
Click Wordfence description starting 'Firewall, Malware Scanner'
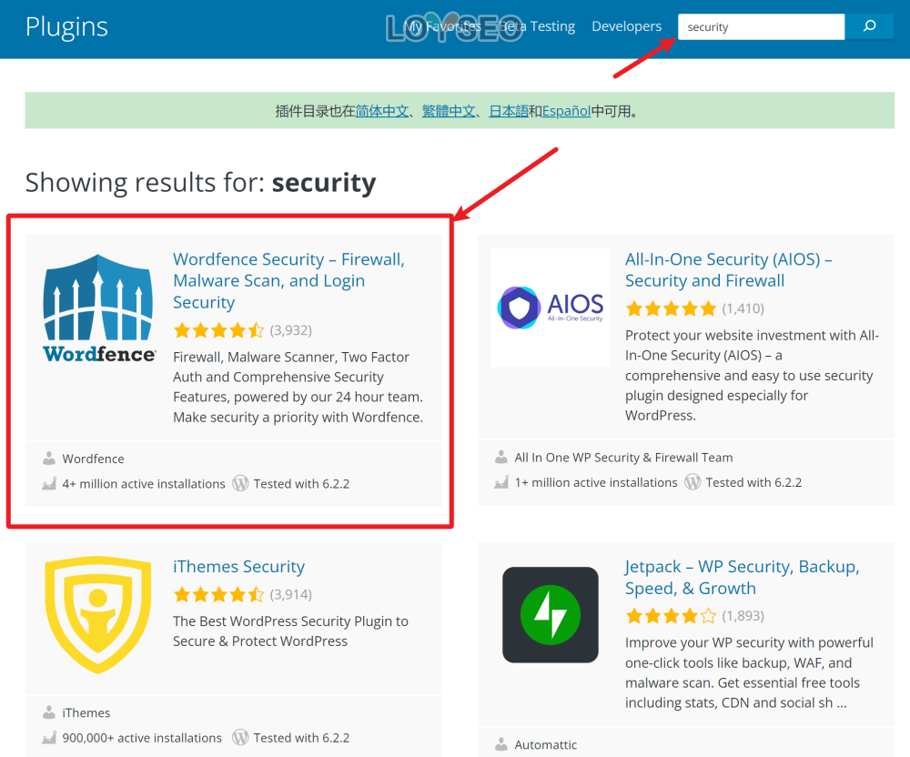(298, 387)
